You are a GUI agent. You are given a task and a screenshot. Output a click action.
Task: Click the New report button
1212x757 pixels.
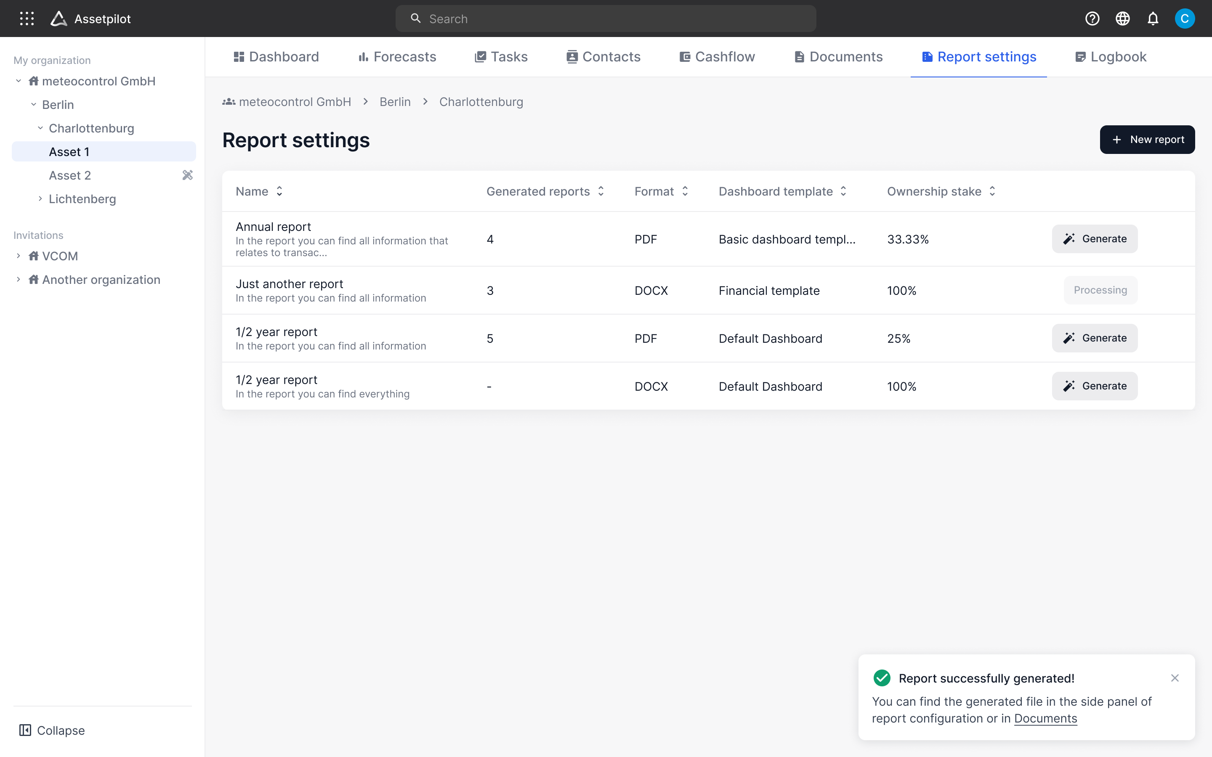[1147, 140]
